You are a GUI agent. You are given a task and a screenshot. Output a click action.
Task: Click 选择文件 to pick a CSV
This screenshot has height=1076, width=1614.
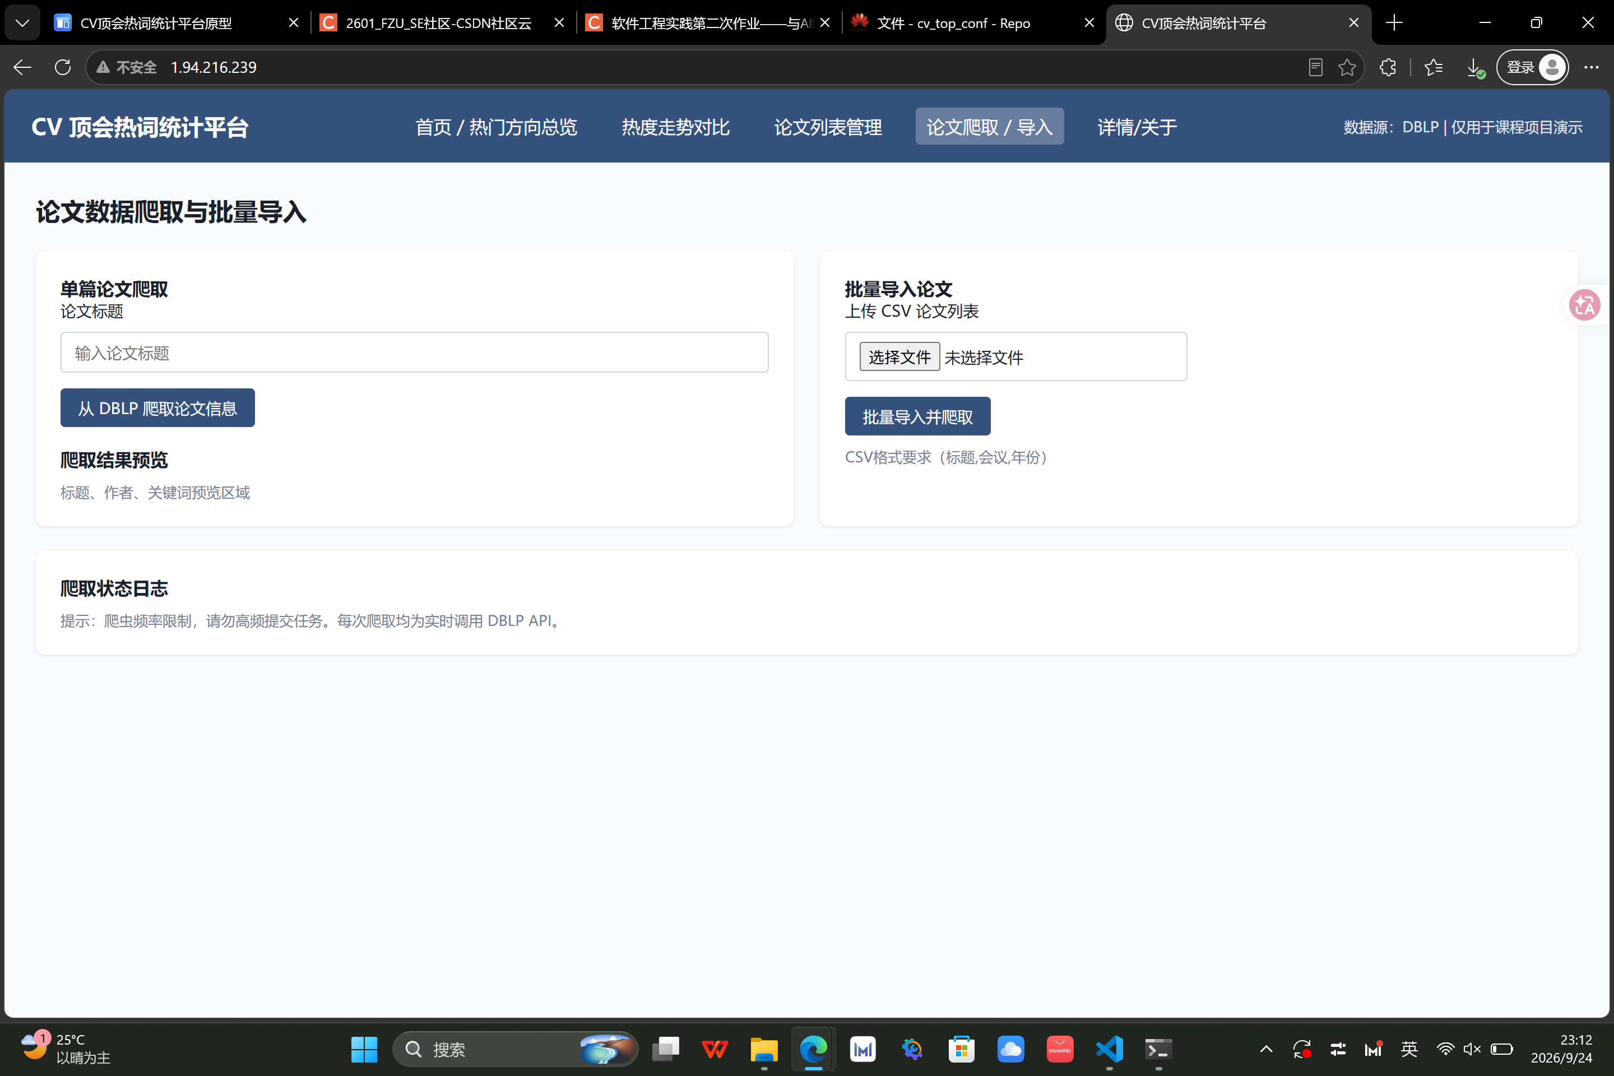pyautogui.click(x=899, y=357)
